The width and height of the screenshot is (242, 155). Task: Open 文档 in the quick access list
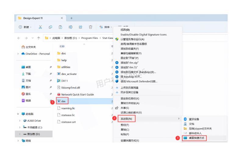tap(26, 81)
